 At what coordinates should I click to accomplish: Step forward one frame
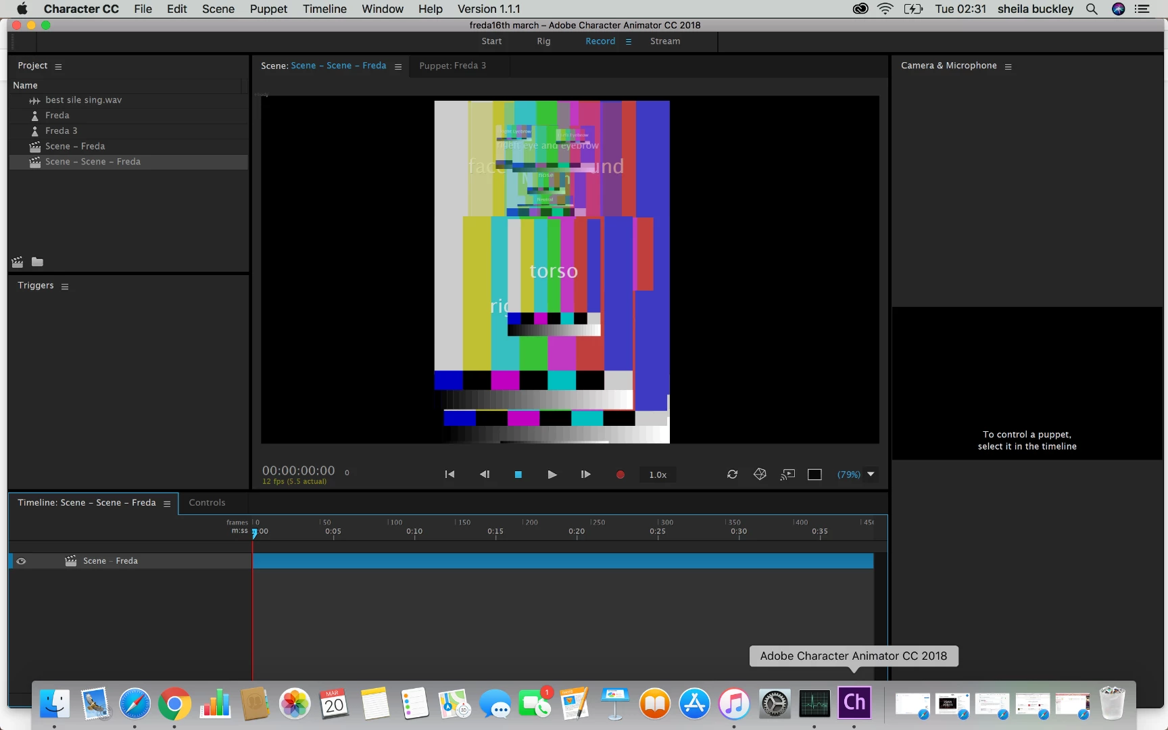tap(585, 474)
